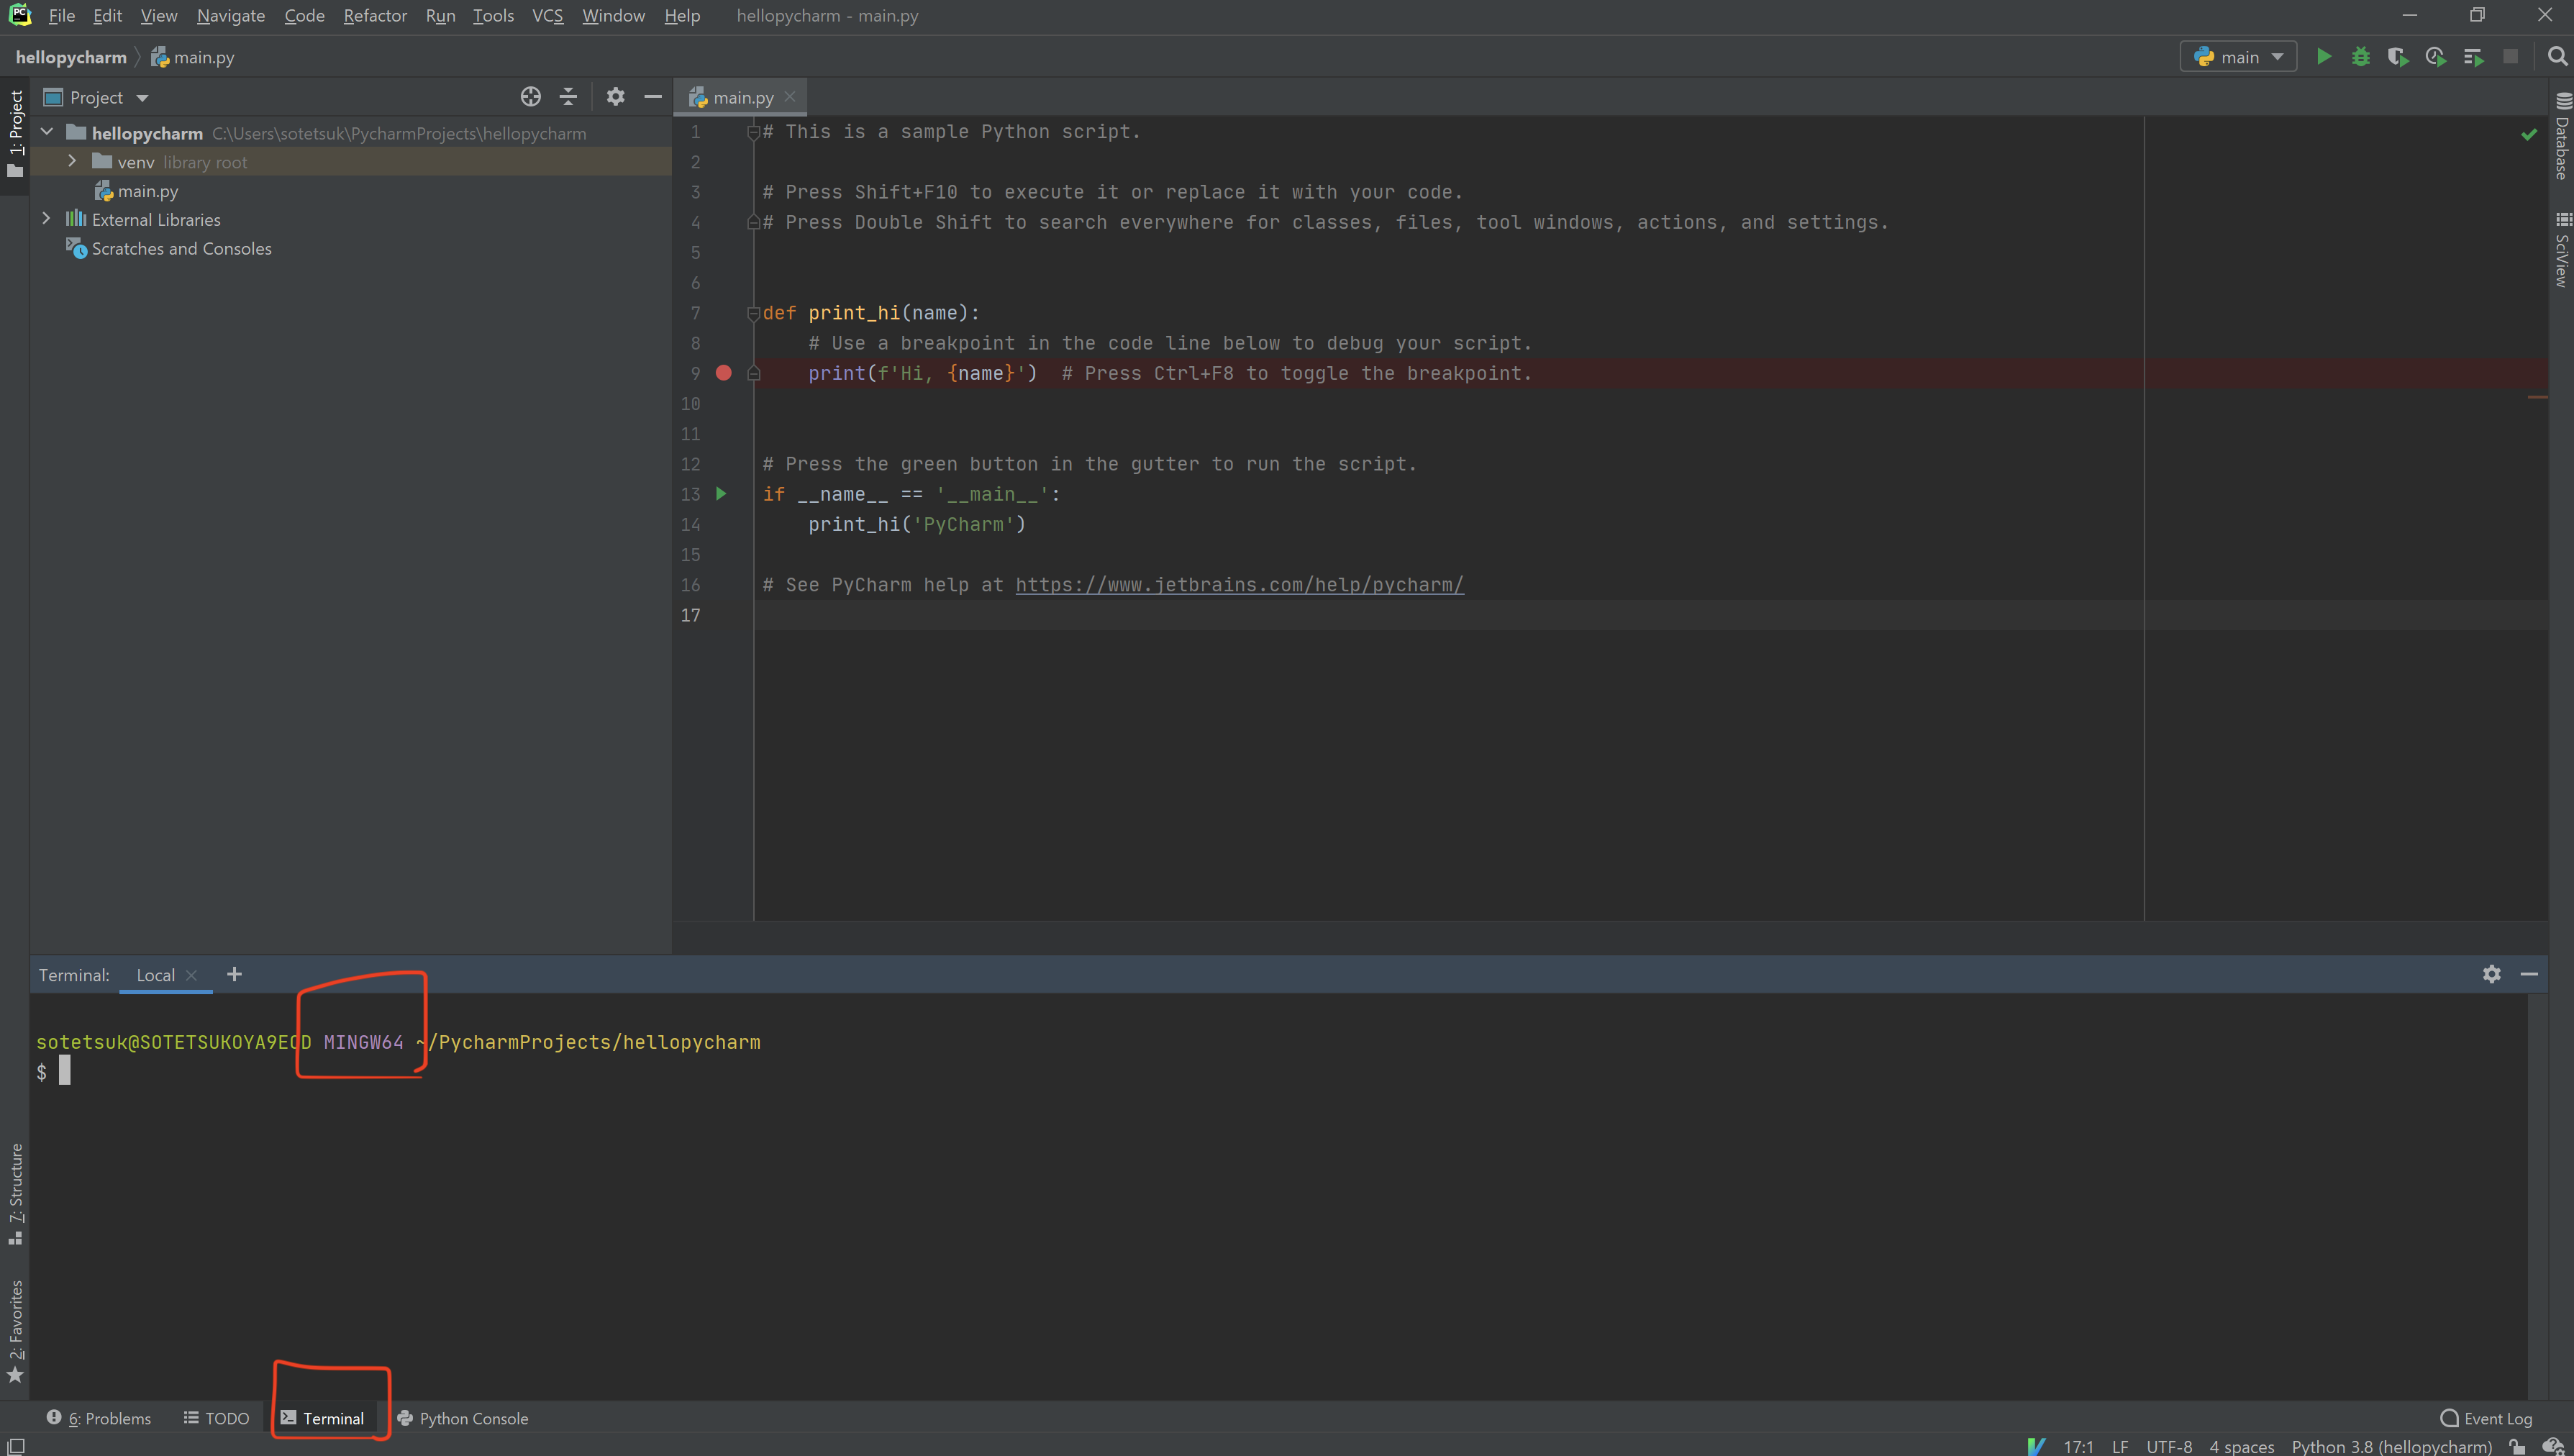
Task: Close the main.py editor tab
Action: click(790, 97)
